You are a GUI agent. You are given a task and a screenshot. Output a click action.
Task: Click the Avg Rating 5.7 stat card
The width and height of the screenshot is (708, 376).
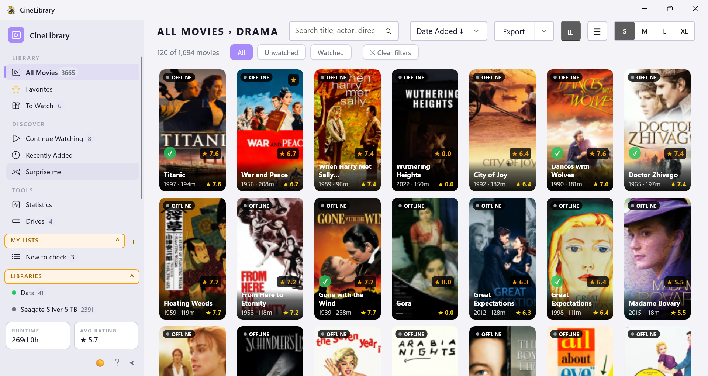(x=106, y=335)
